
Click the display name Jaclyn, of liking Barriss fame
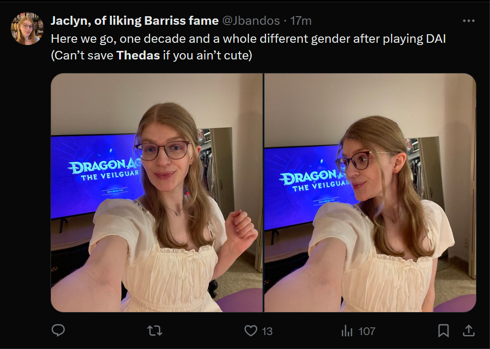coord(134,21)
